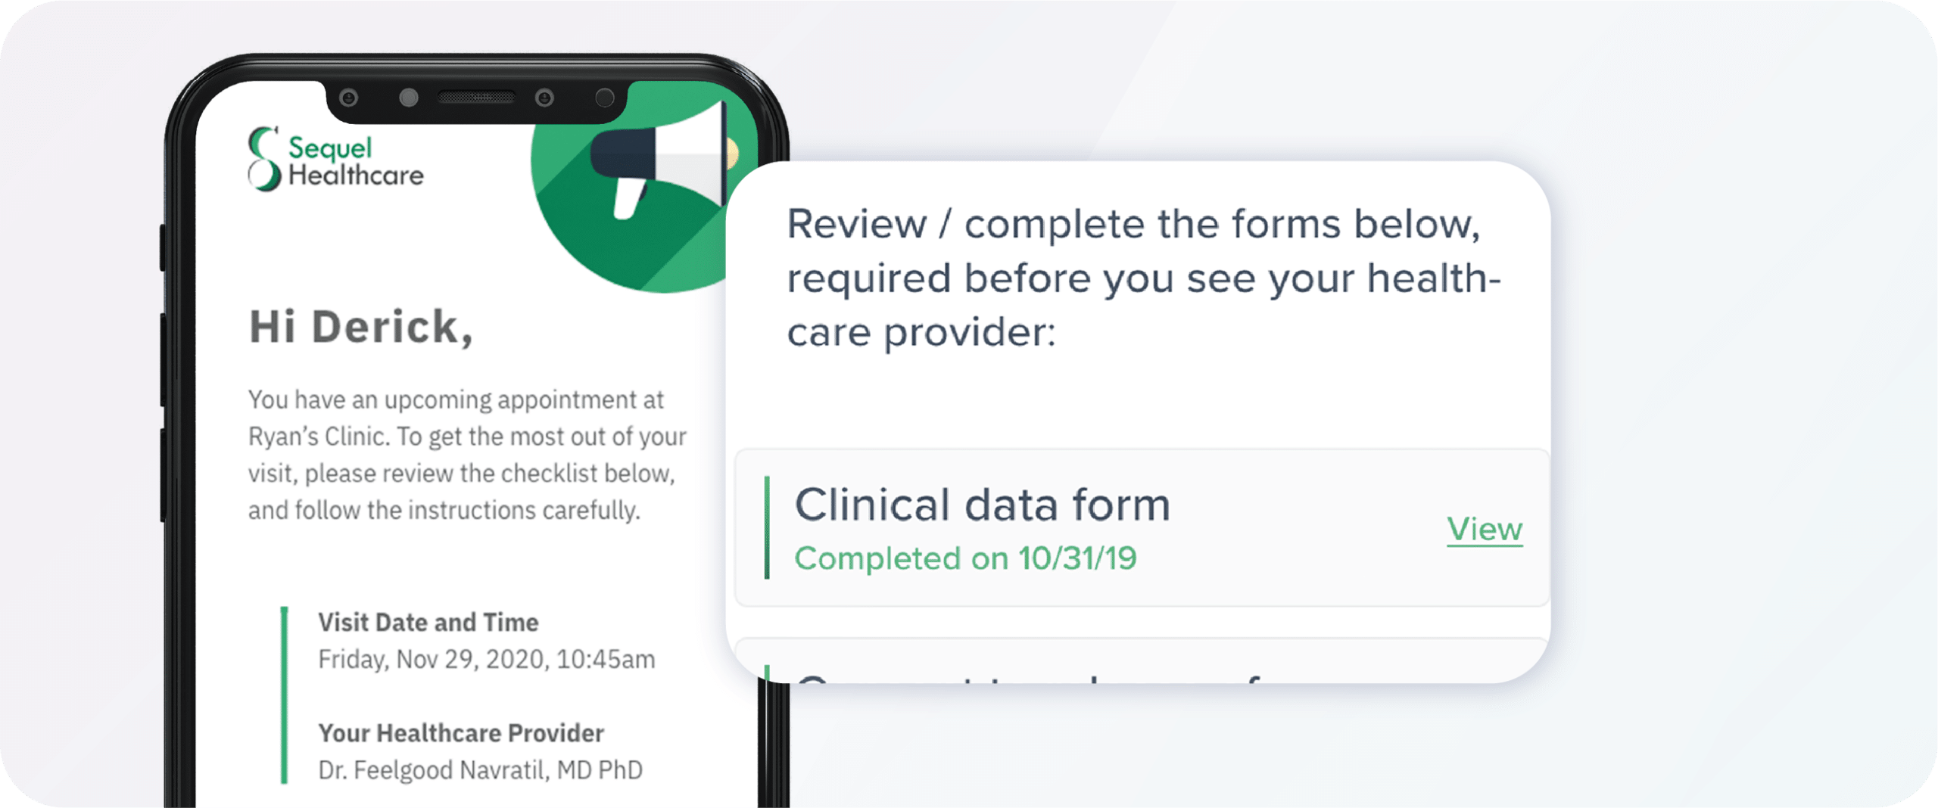Click the "Hi Derick," greeting heading
1938x808 pixels.
361,327
